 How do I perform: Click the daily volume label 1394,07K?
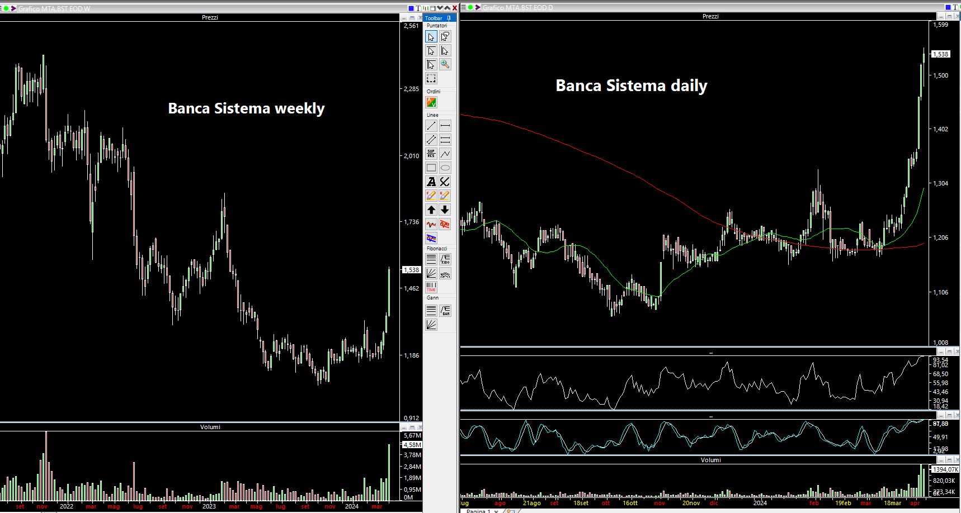pyautogui.click(x=945, y=469)
